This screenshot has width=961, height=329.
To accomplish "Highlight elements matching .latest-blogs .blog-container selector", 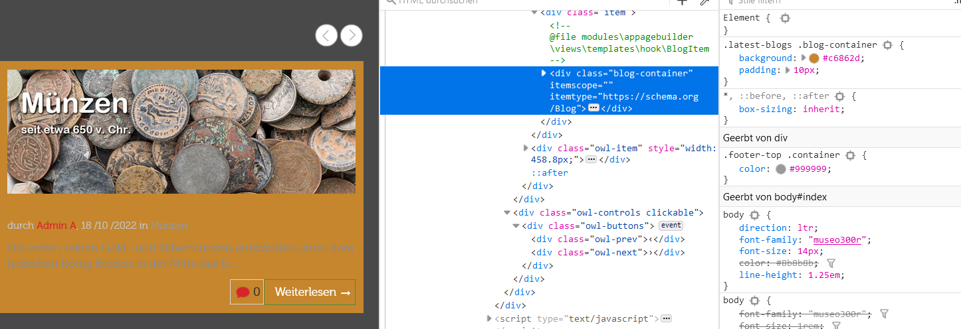I will pos(887,45).
